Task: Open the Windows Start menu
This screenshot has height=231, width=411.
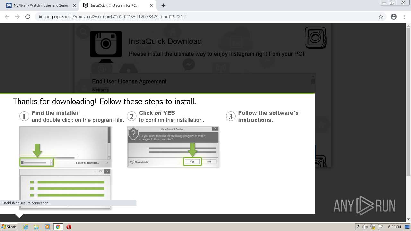Action: click(x=9, y=227)
